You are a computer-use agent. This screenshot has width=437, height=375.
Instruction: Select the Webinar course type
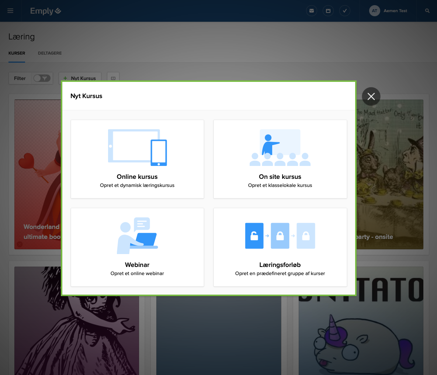pyautogui.click(x=137, y=247)
